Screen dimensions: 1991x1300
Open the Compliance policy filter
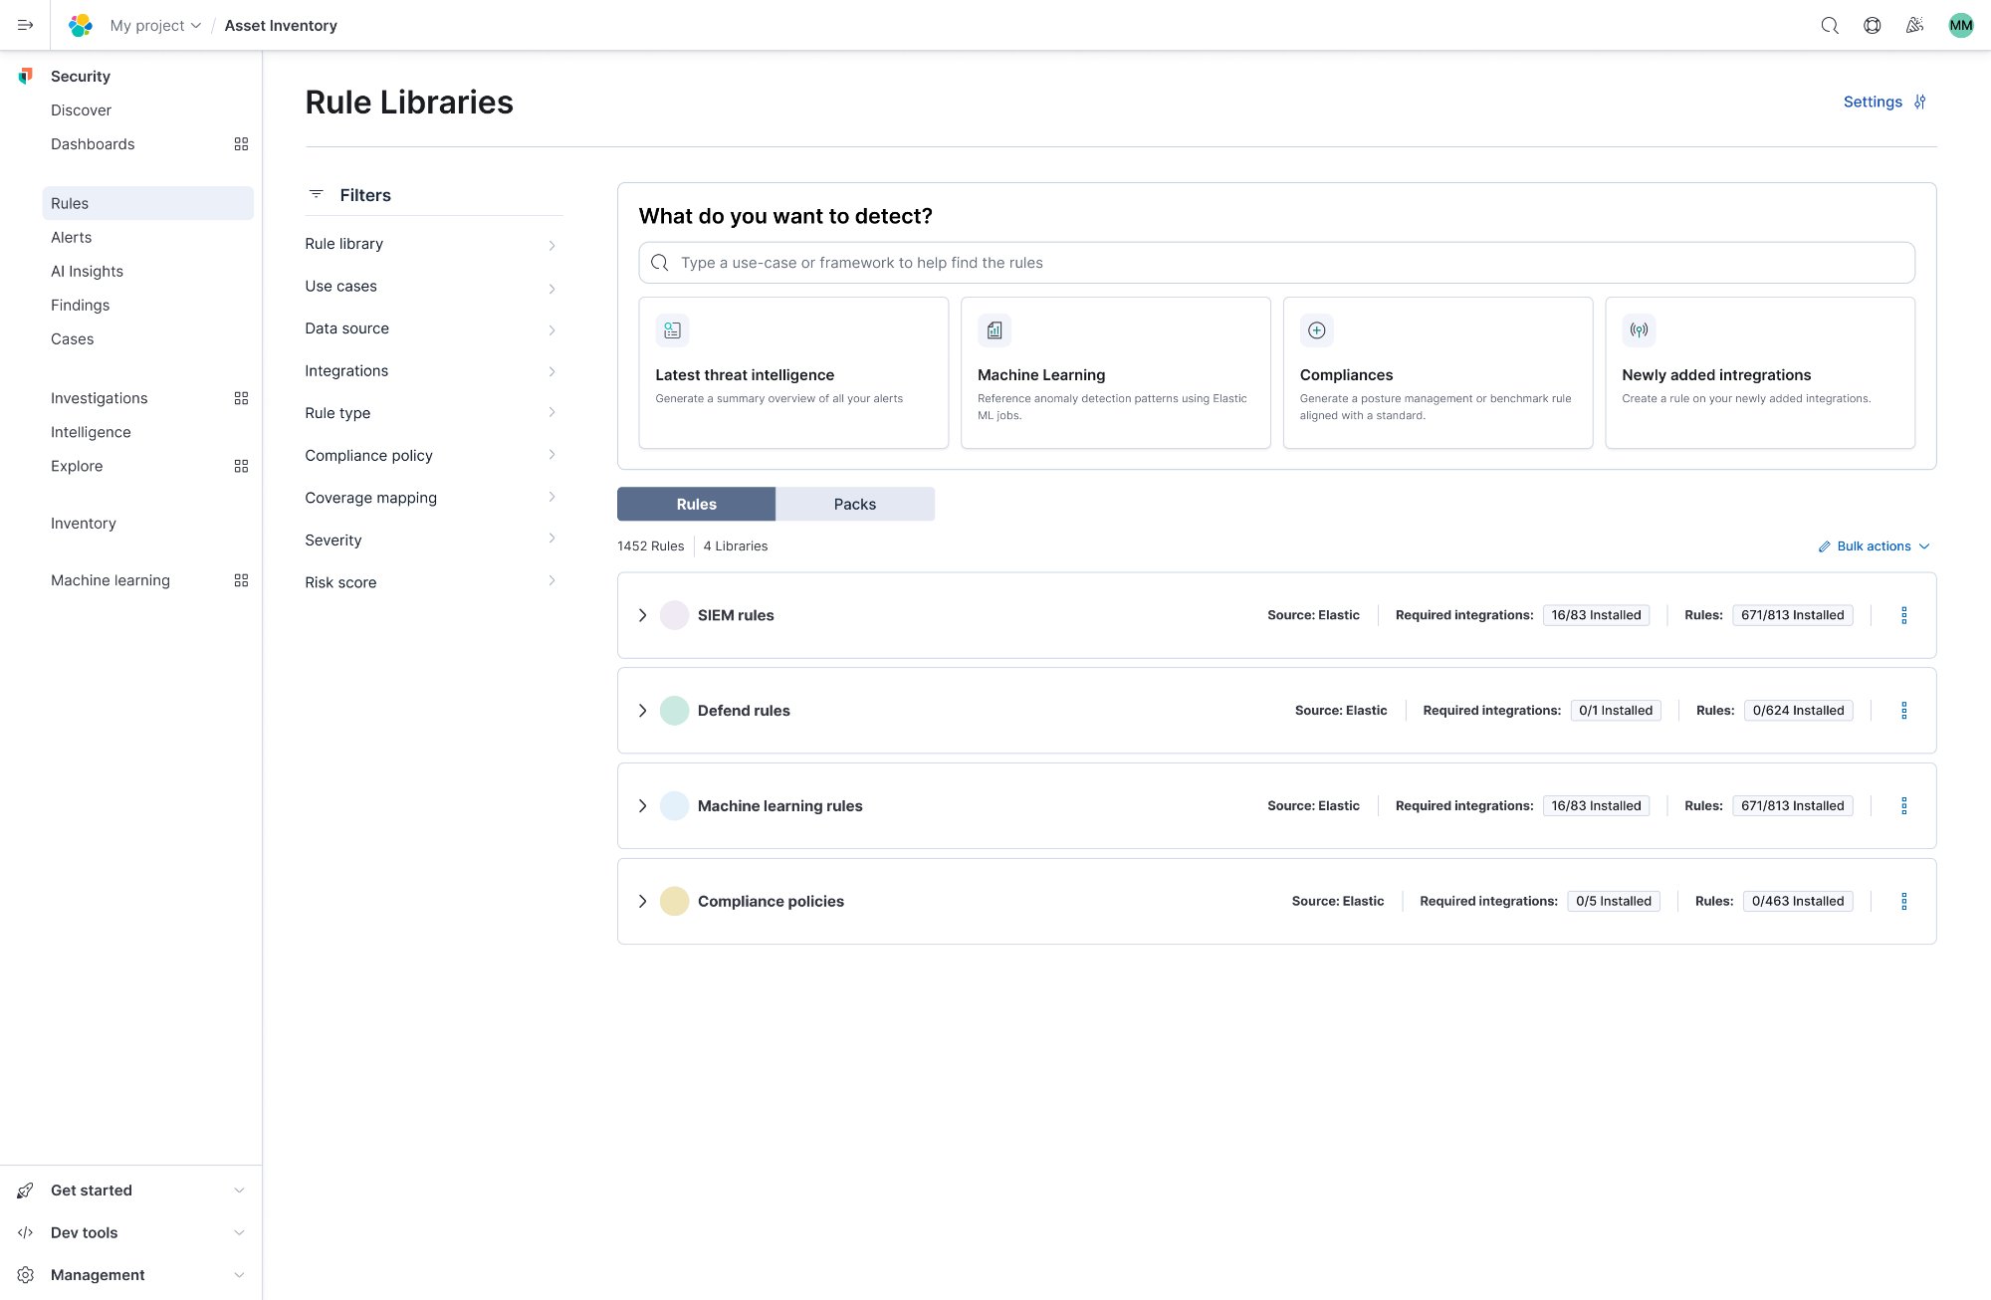click(x=368, y=455)
